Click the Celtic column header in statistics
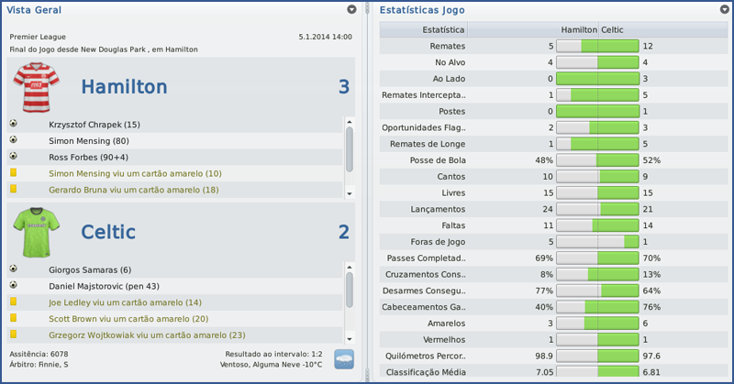The image size is (734, 384). tap(614, 30)
